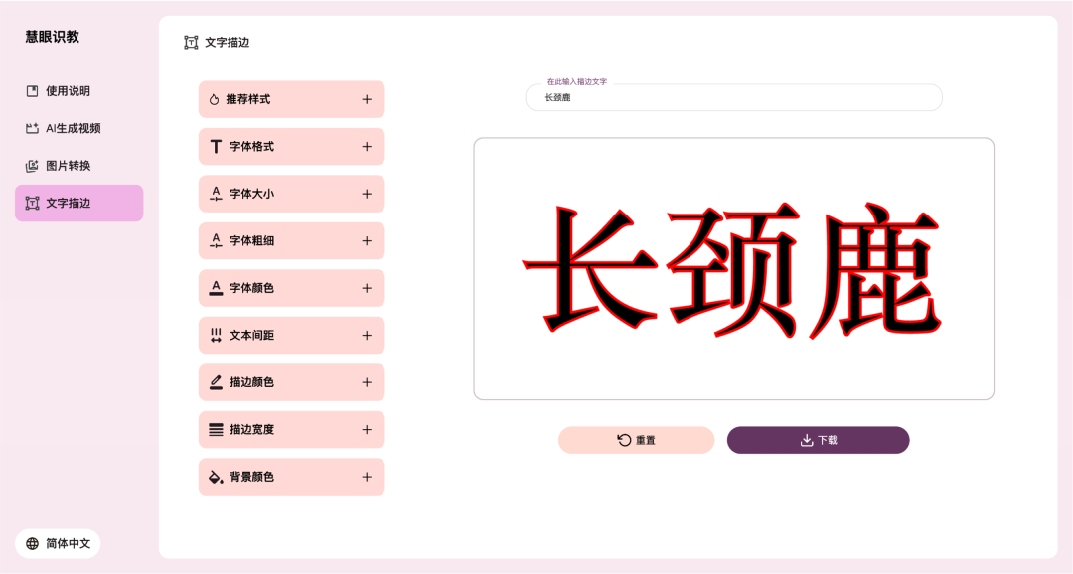Screen dimensions: 1073x574
Task: Click the flame icon beside 推荐样式
Action: pyautogui.click(x=215, y=100)
